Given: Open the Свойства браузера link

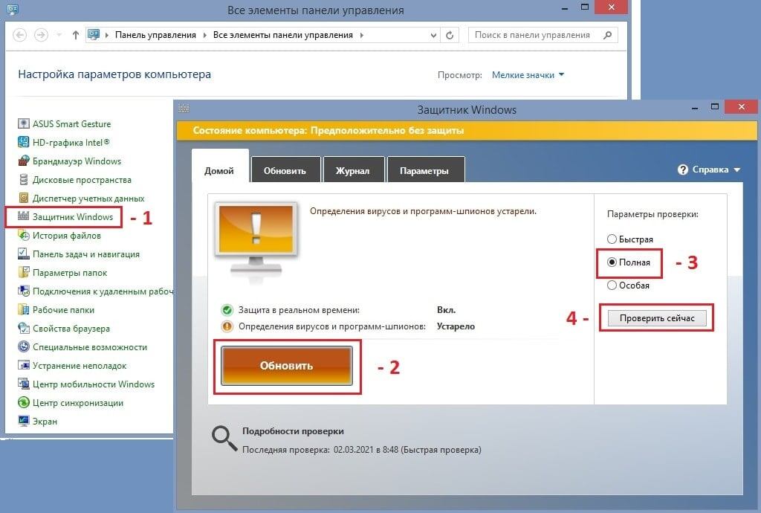Looking at the screenshot, I should click(x=71, y=328).
